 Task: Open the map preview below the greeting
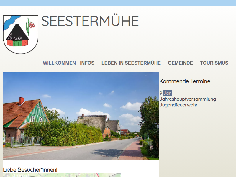pos(62,175)
